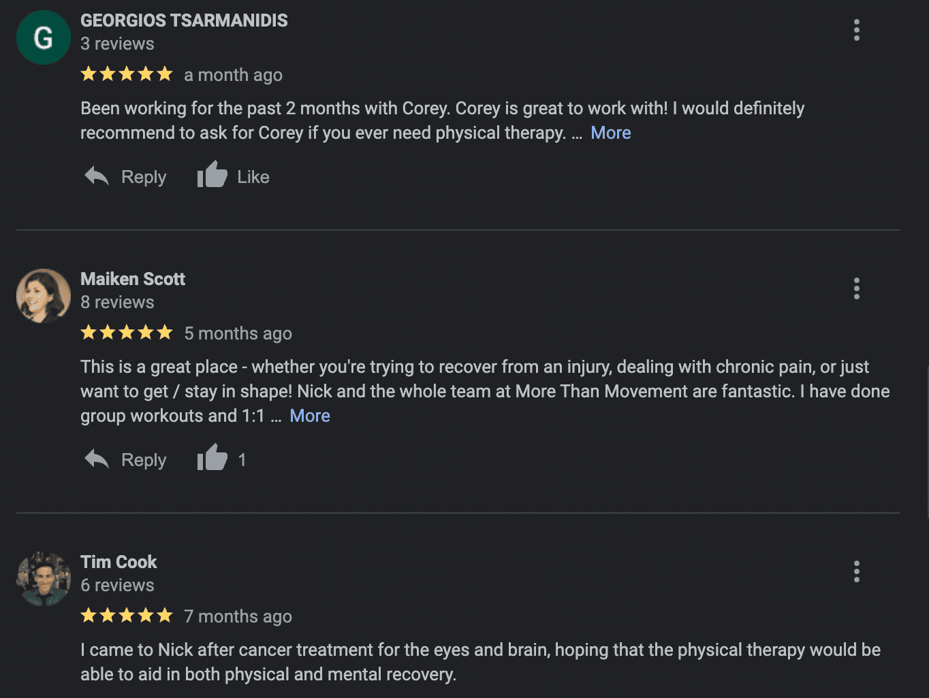Like Georgios Tsarmanidis's review with thumbs-up
The width and height of the screenshot is (929, 698).
click(212, 176)
